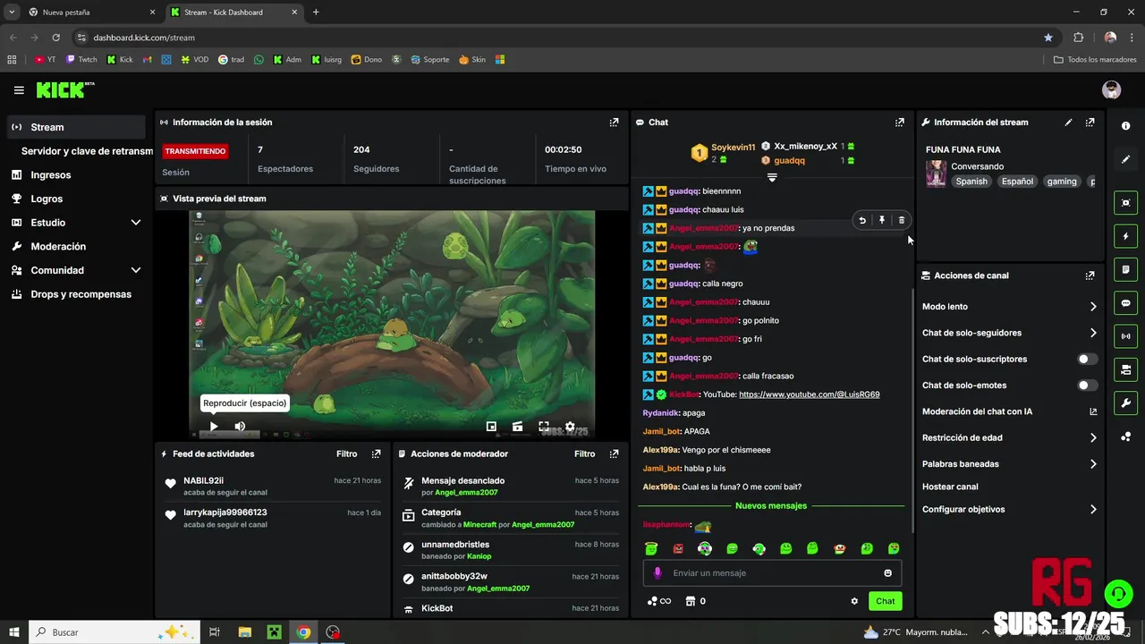
Task: Open Stream in left sidebar
Action: 76,127
